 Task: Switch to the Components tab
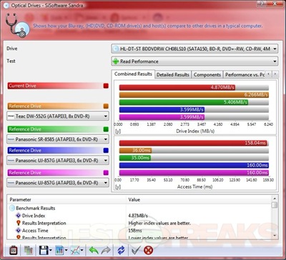point(207,74)
